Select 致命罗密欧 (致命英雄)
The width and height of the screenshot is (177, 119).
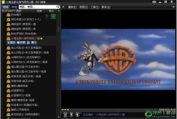tap(24, 34)
